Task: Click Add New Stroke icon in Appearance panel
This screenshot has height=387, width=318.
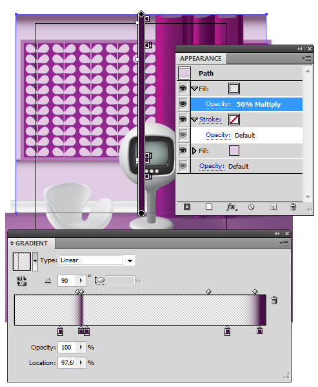Action: point(187,207)
